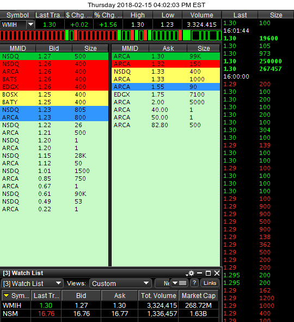Click the MMID header on the ask side
This screenshot has width=294, height=322.
tap(130, 48)
